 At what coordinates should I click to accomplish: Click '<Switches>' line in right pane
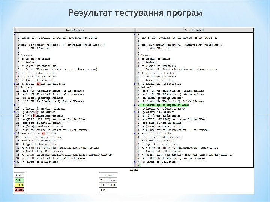coord(145,87)
